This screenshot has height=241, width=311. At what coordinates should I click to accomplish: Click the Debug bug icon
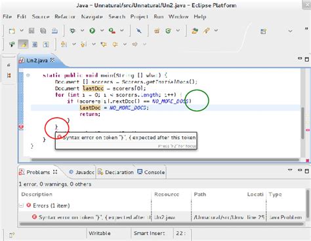[x=72, y=31]
